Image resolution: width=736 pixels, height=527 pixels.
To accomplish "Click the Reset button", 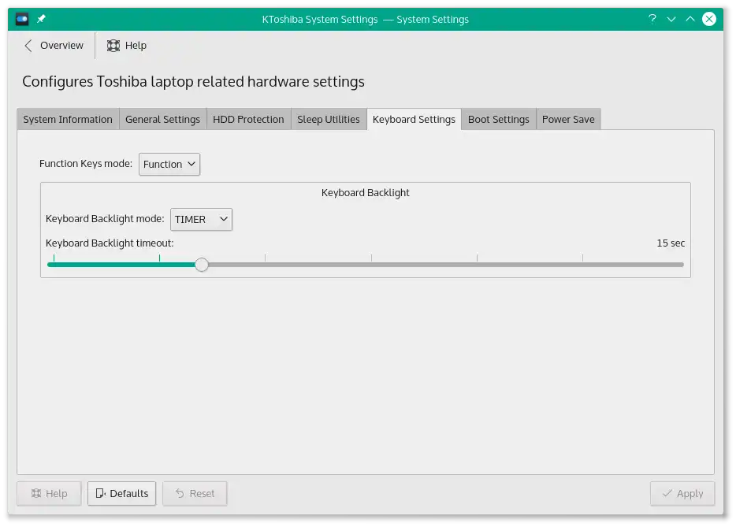I will coord(195,493).
